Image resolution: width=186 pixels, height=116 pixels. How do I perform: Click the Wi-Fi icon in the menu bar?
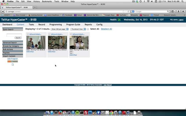click(148, 1)
